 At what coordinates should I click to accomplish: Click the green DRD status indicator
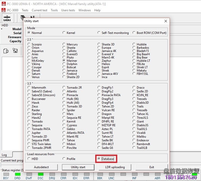coord(17,174)
